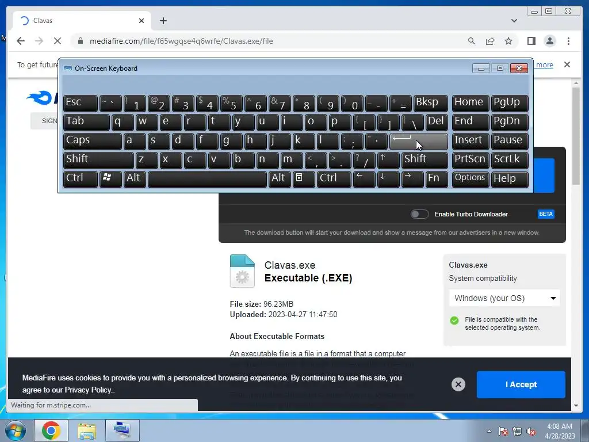Screen dimensions: 589x442
Task: Dismiss the Chrome infobar with its X
Action: [567, 64]
